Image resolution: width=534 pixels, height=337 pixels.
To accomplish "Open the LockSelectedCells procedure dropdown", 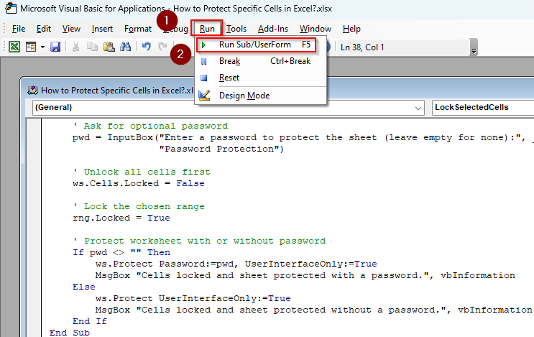I will [482, 107].
